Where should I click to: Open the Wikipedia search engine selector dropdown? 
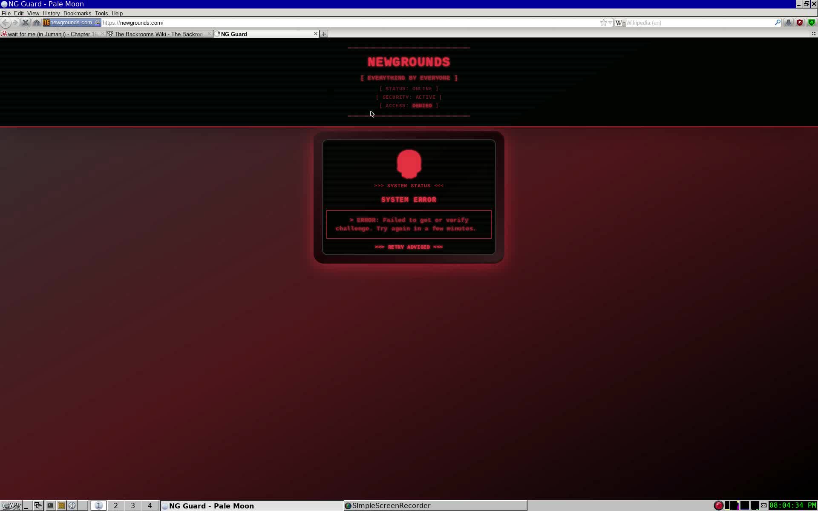point(620,23)
